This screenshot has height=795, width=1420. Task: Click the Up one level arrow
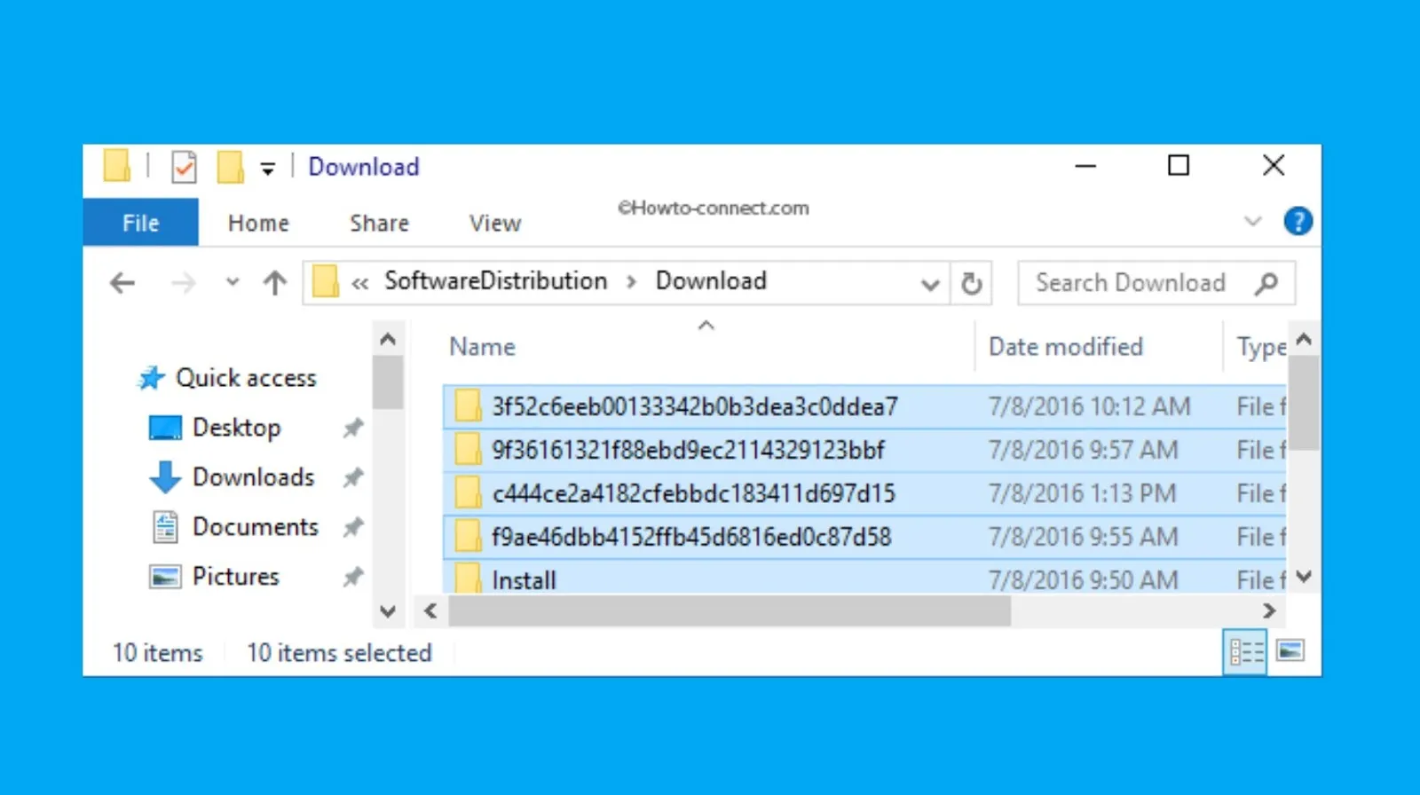click(x=275, y=283)
